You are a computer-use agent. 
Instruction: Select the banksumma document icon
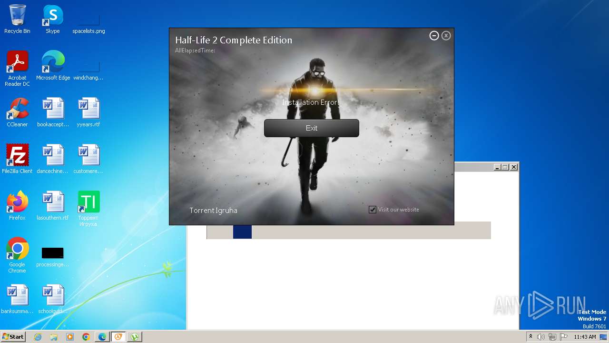click(x=17, y=299)
